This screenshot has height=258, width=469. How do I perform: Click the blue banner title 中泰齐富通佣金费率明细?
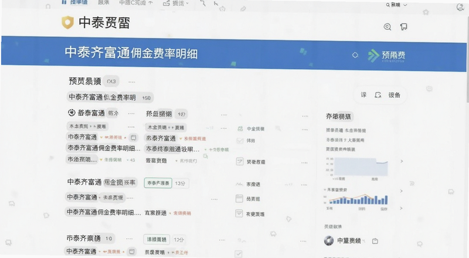click(131, 53)
